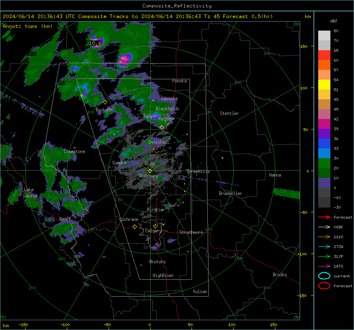Click the Cochrane city label
354x330 pixels.
(129, 219)
